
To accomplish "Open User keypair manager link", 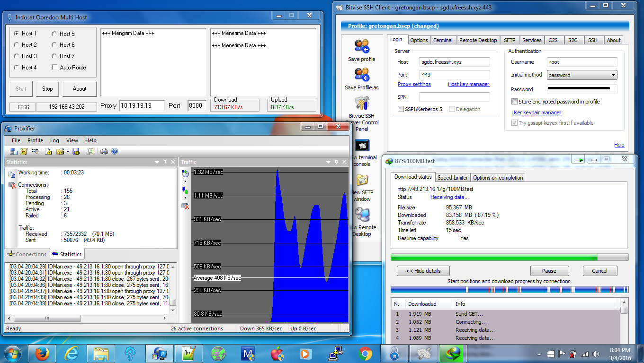I will (537, 112).
